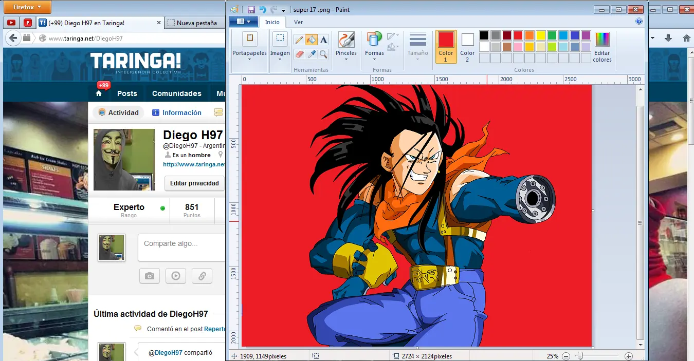The width and height of the screenshot is (694, 361).
Task: Pick the black color swatch
Action: (x=484, y=35)
